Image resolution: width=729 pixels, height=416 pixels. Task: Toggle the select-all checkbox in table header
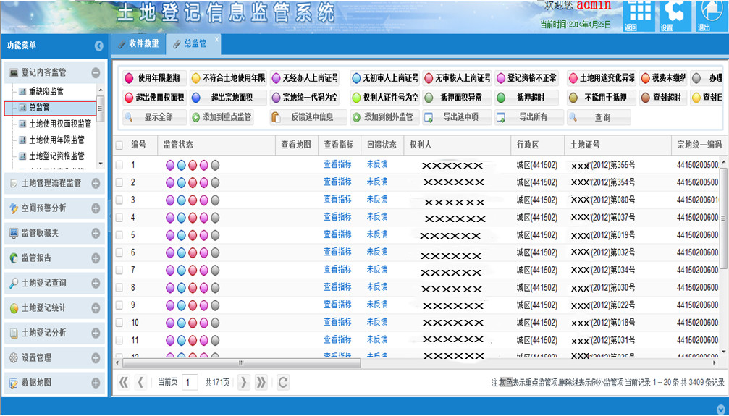(x=119, y=145)
